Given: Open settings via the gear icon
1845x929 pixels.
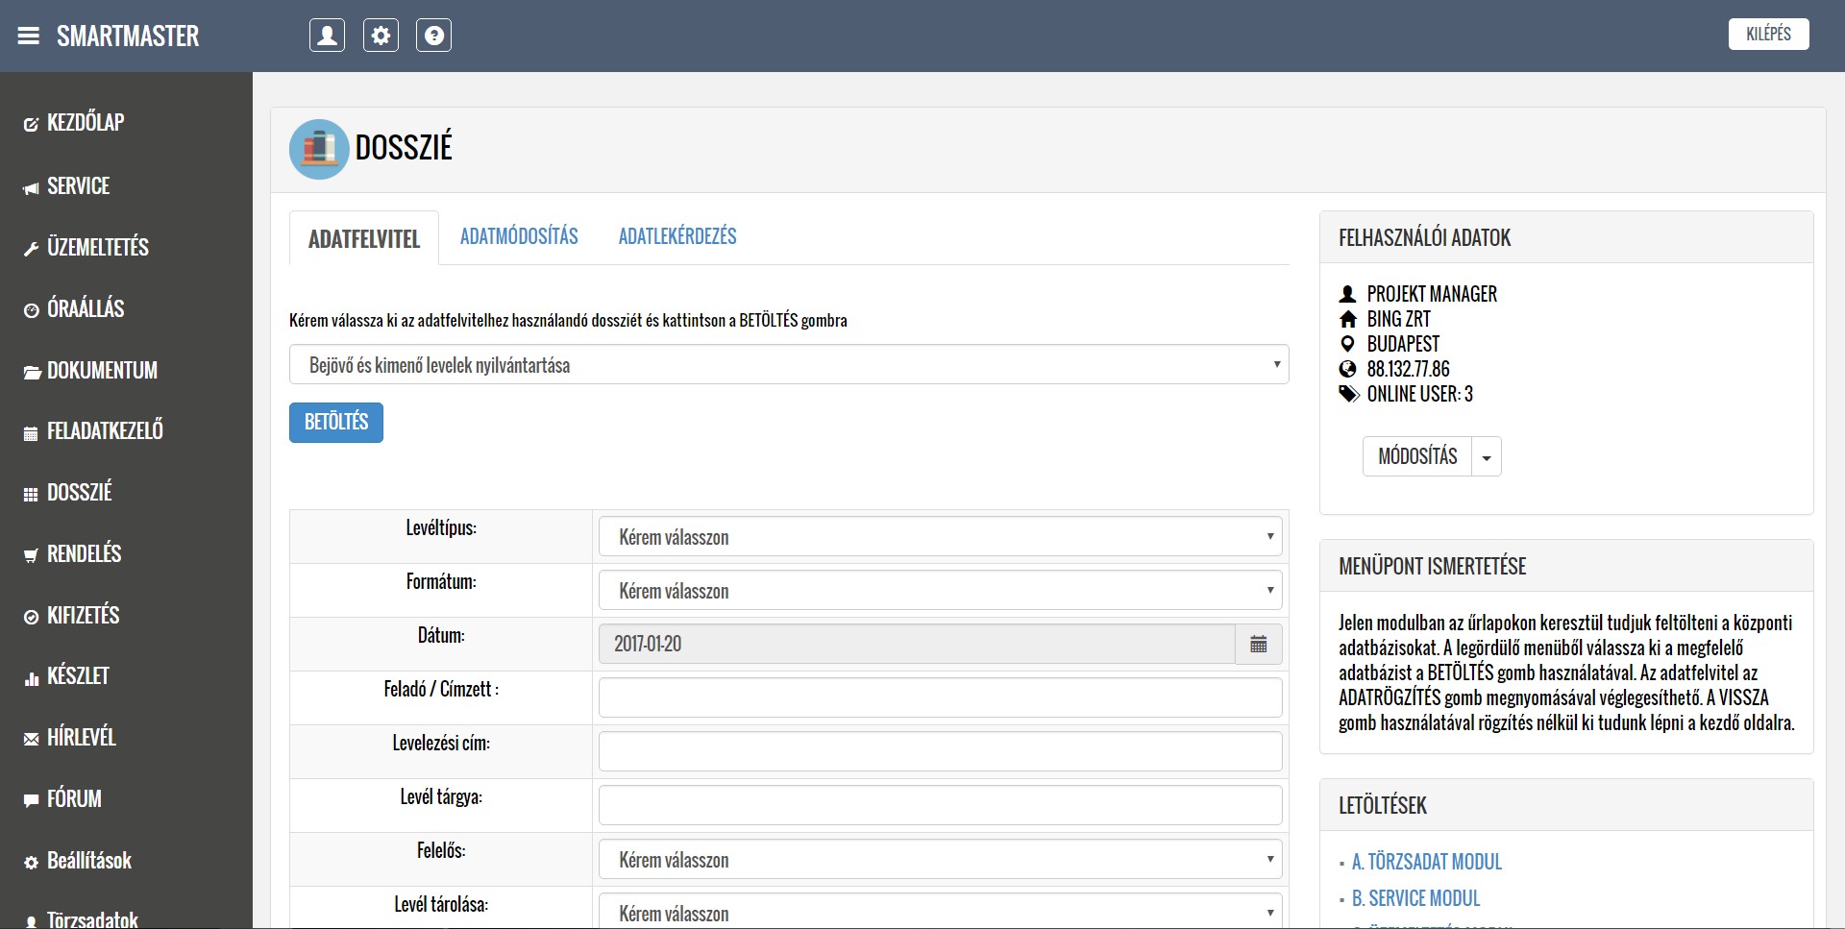Looking at the screenshot, I should 381,36.
